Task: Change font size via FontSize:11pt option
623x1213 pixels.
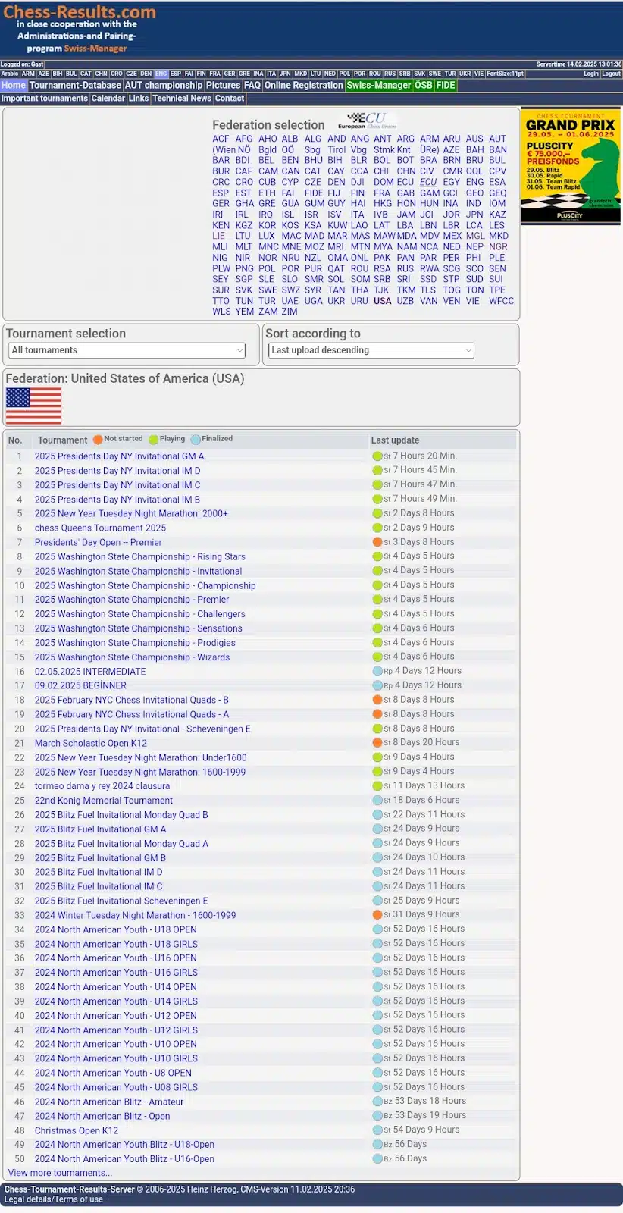Action: click(505, 74)
